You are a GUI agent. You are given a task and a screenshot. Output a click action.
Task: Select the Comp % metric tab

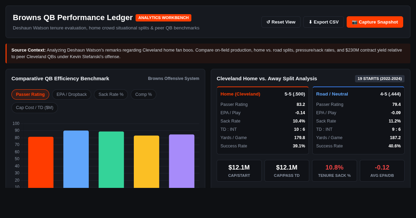pos(144,94)
